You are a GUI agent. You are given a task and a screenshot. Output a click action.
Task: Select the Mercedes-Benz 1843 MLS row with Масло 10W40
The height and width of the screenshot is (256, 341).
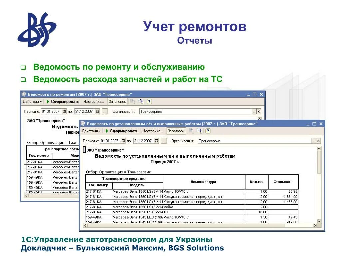point(191,217)
